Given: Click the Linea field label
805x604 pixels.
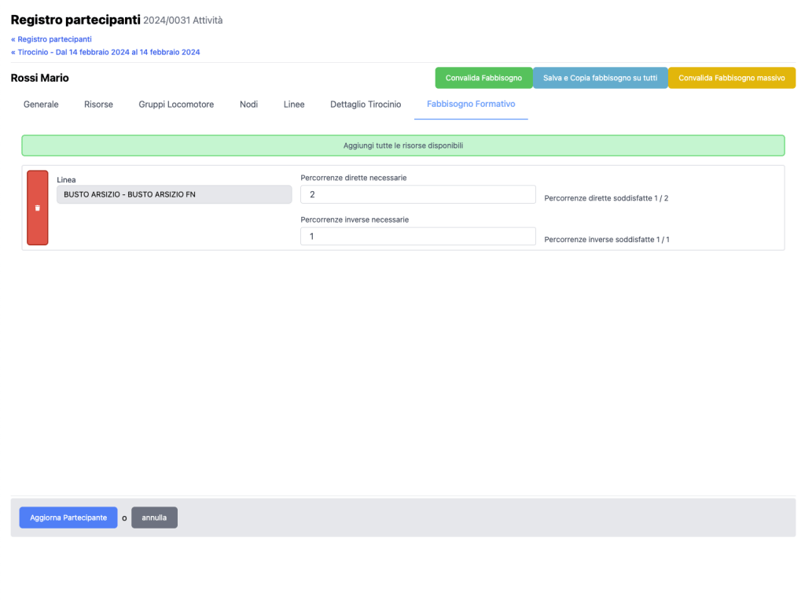Looking at the screenshot, I should [66, 180].
